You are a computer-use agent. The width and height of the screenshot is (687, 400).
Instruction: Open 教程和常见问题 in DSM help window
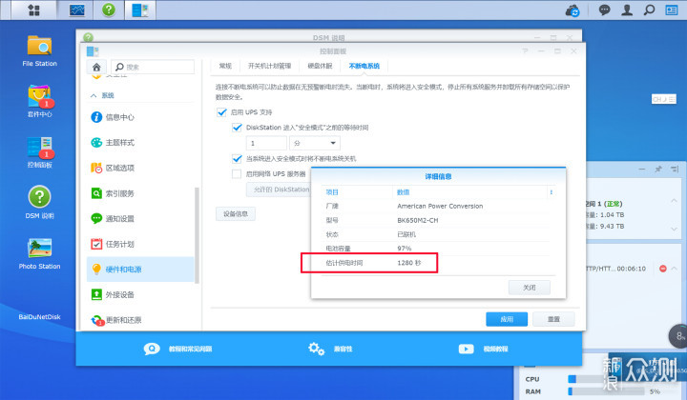177,349
